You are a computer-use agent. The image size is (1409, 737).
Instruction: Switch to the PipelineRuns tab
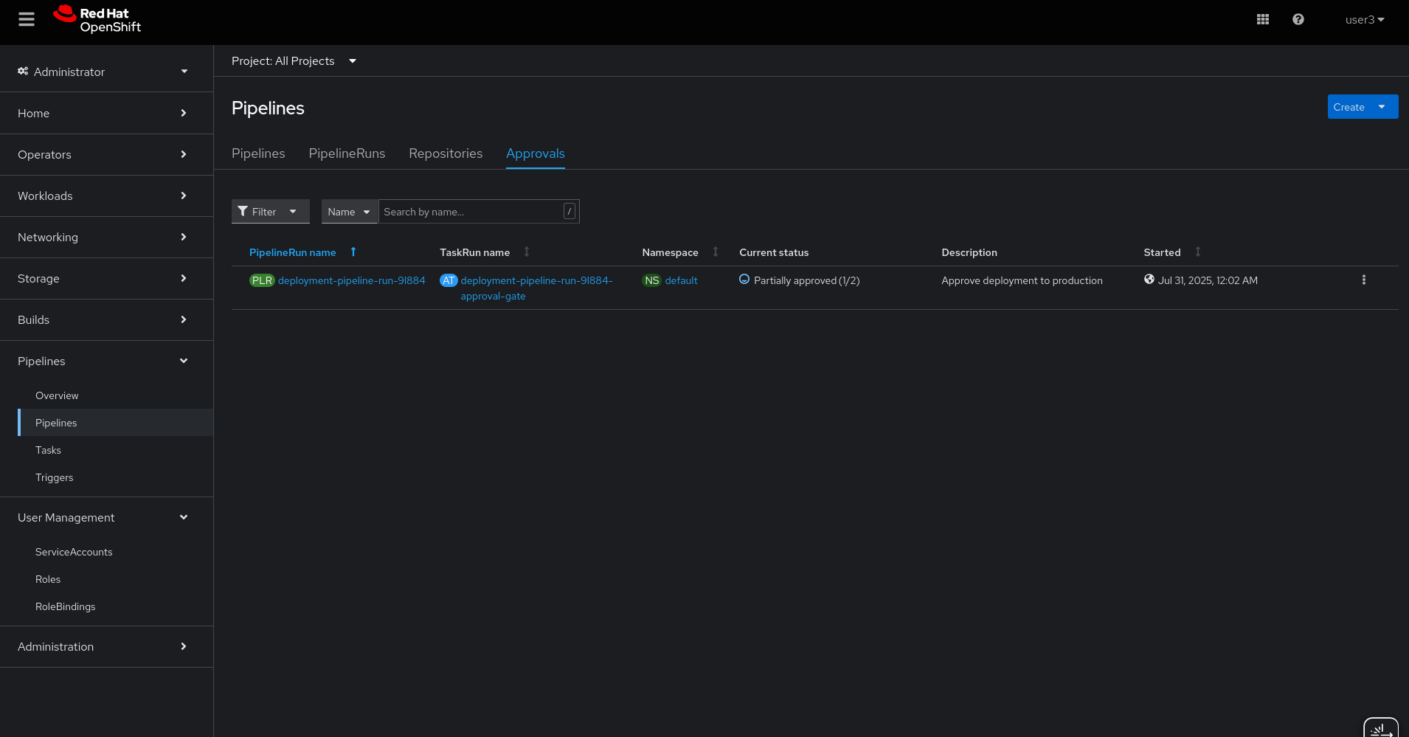pos(347,153)
